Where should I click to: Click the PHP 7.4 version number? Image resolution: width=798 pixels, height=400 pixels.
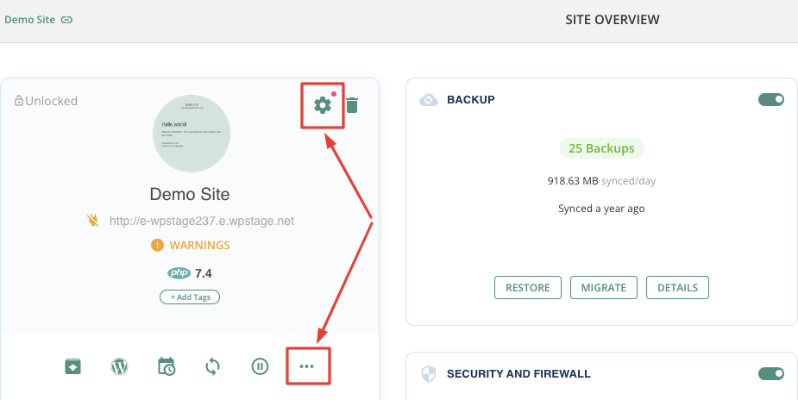pos(203,273)
